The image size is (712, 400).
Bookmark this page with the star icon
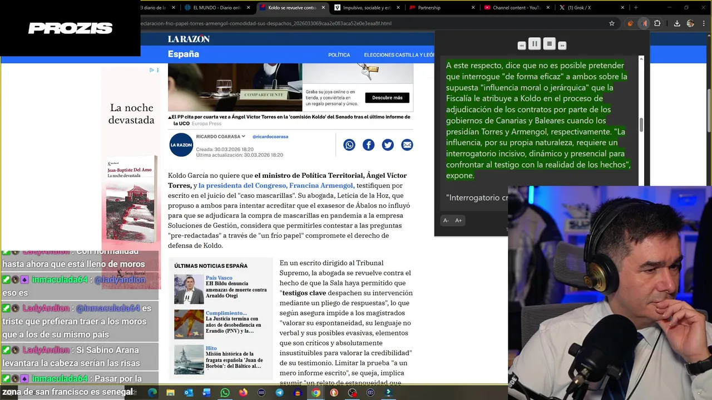tap(612, 23)
